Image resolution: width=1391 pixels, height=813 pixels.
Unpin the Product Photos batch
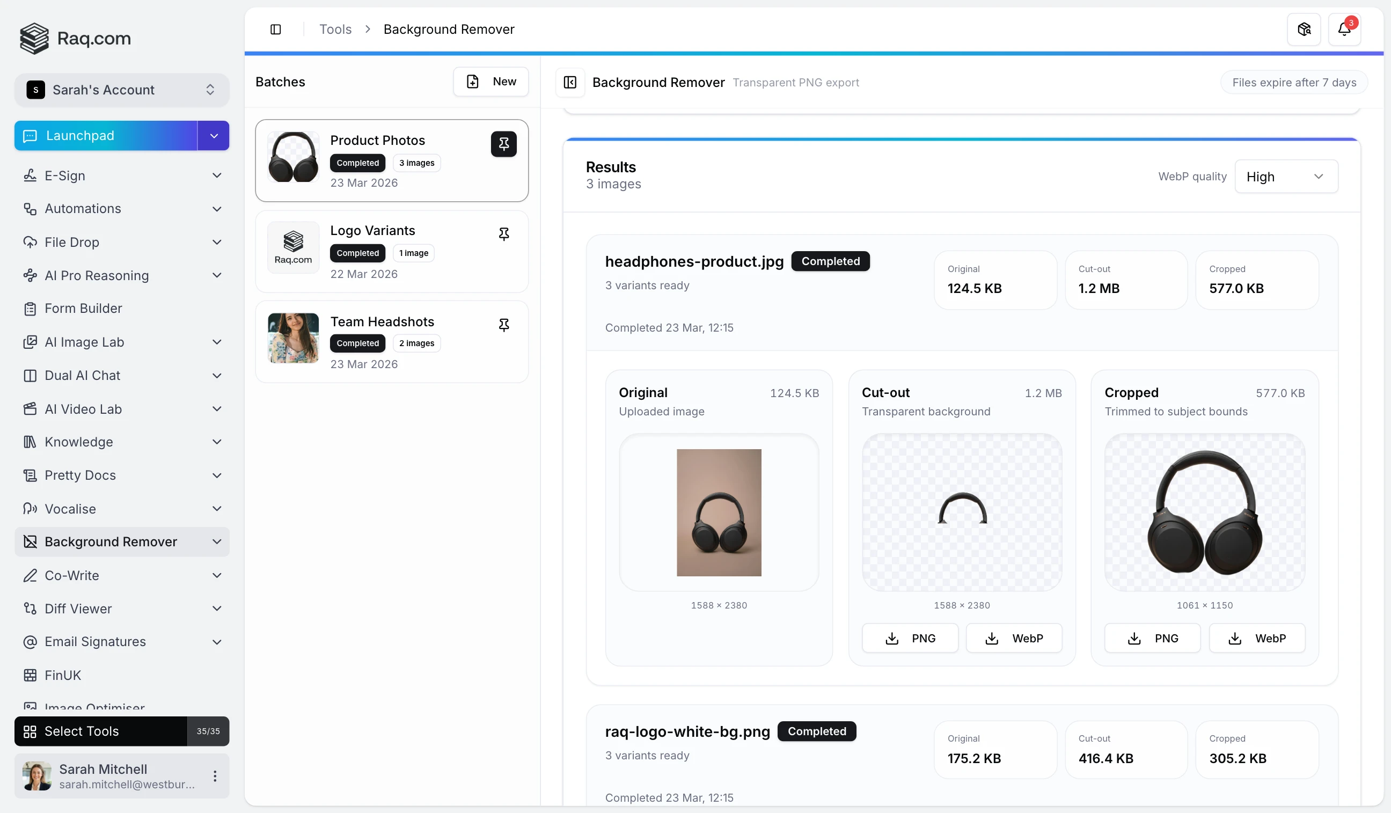tap(503, 144)
